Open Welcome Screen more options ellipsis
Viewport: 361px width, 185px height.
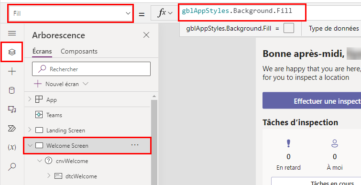[135, 145]
